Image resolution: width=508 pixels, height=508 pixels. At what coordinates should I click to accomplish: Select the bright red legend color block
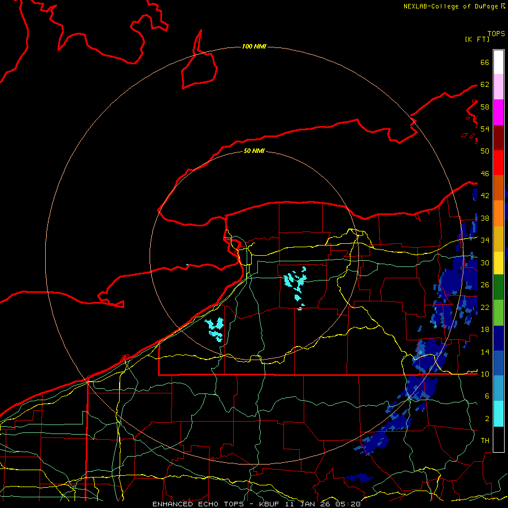[x=498, y=163]
